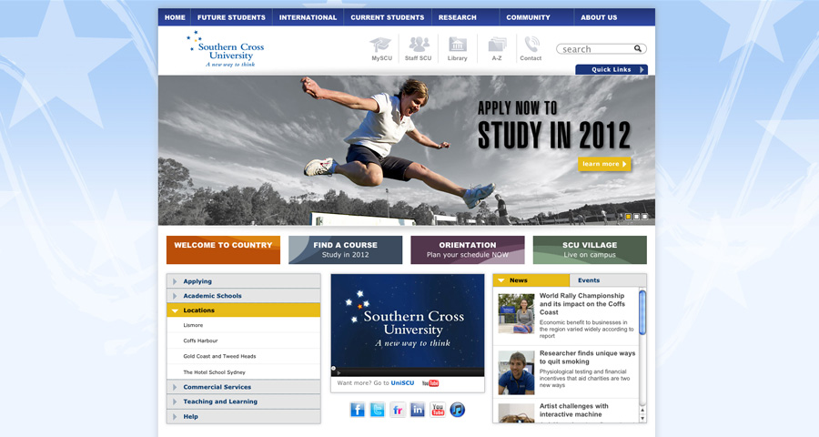This screenshot has width=819, height=437.
Task: Switch to the Events tab
Action: (x=589, y=280)
